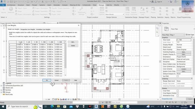Open the Phases tool
195x109 pixels.
point(153,10)
